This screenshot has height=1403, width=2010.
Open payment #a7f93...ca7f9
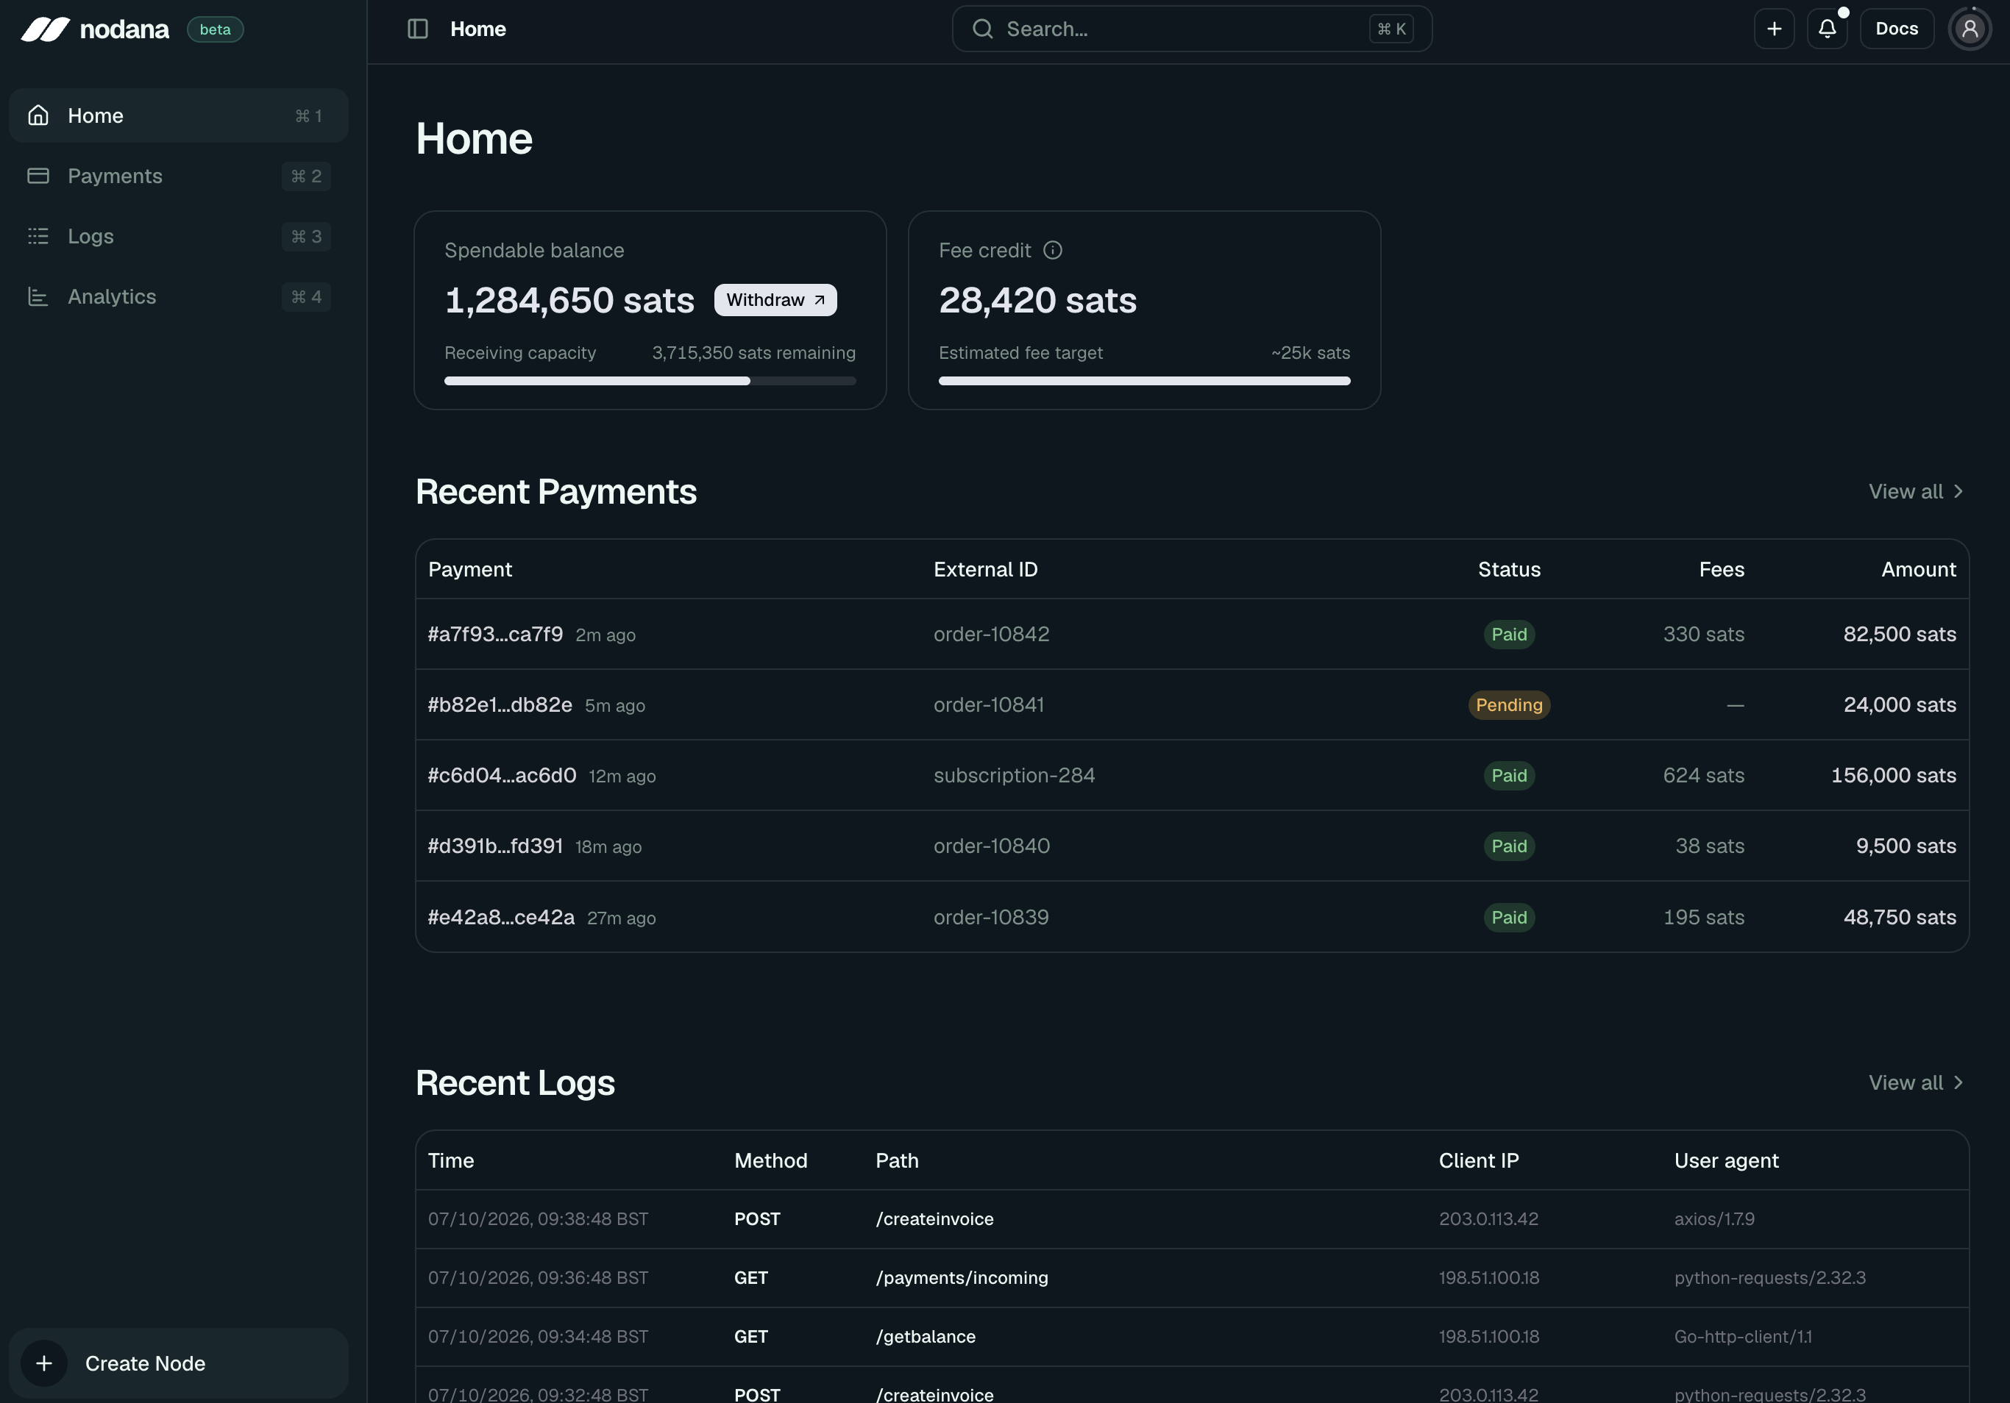[x=495, y=634]
